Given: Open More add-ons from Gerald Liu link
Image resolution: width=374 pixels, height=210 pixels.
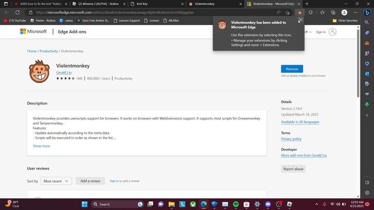Looking at the screenshot, I should pos(304,155).
